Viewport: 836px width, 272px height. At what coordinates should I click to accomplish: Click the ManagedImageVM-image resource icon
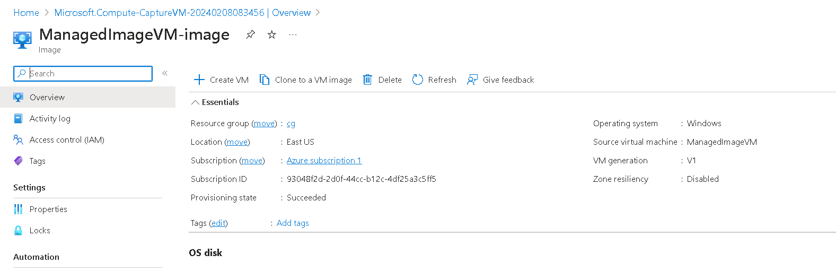point(22,40)
